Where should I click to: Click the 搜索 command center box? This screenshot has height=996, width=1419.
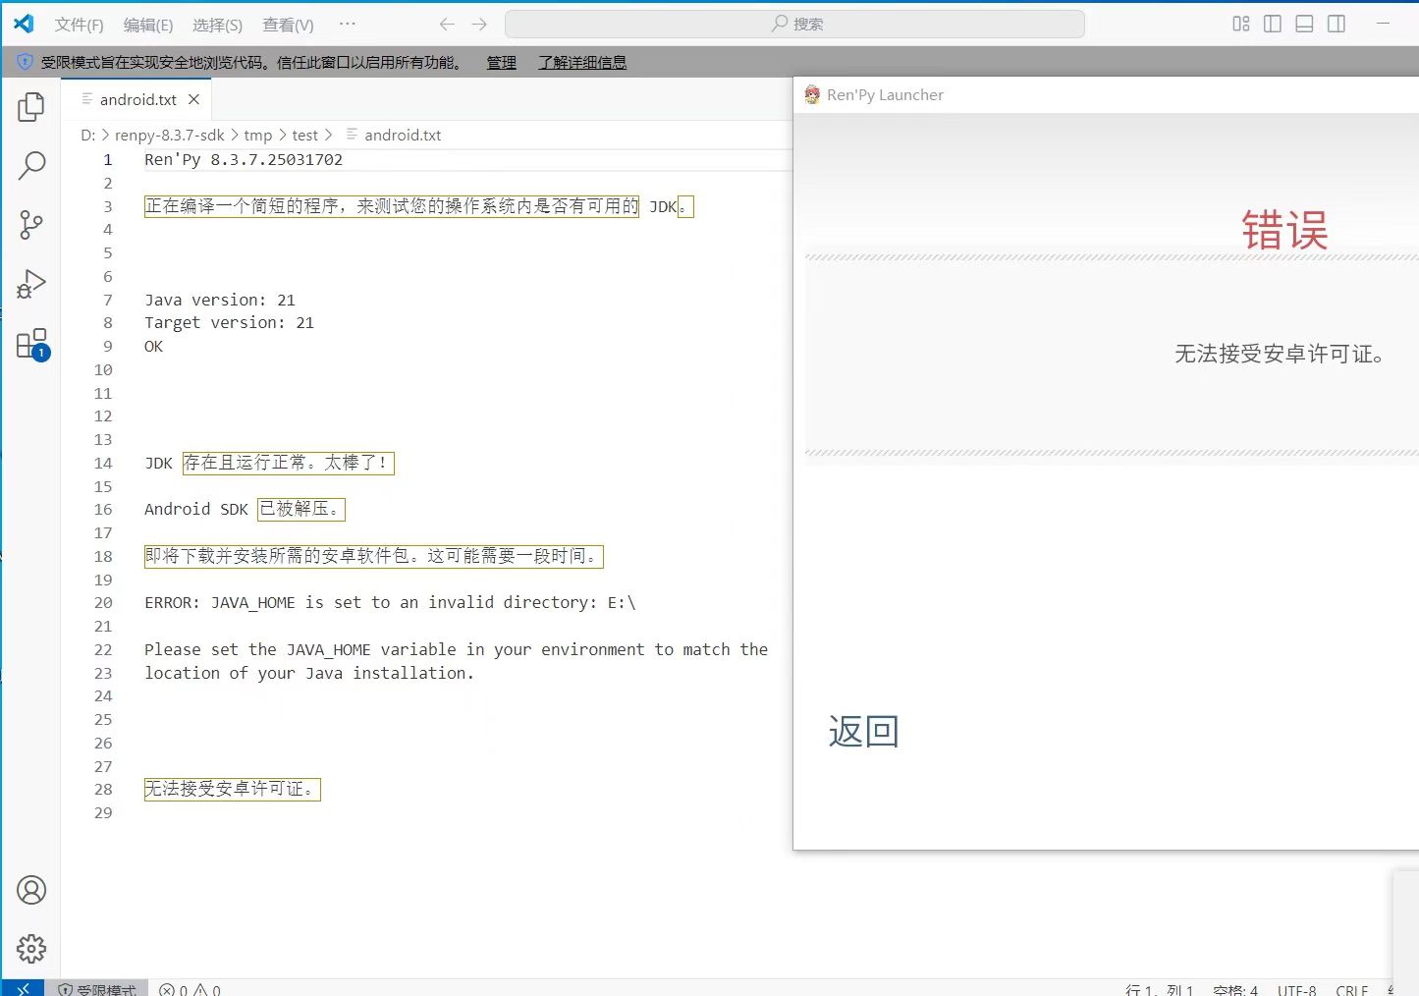pos(794,24)
